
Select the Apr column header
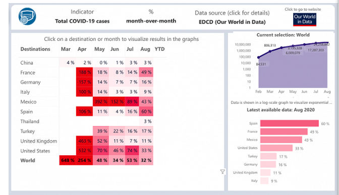click(82, 49)
